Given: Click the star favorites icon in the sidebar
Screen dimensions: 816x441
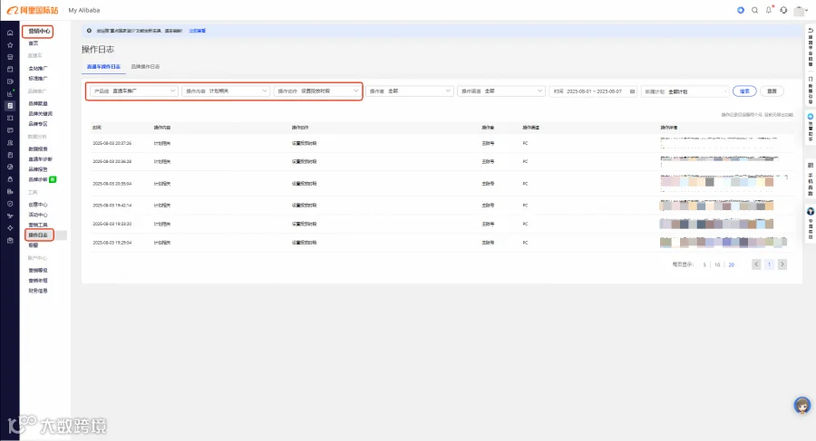Looking at the screenshot, I should coord(10,44).
